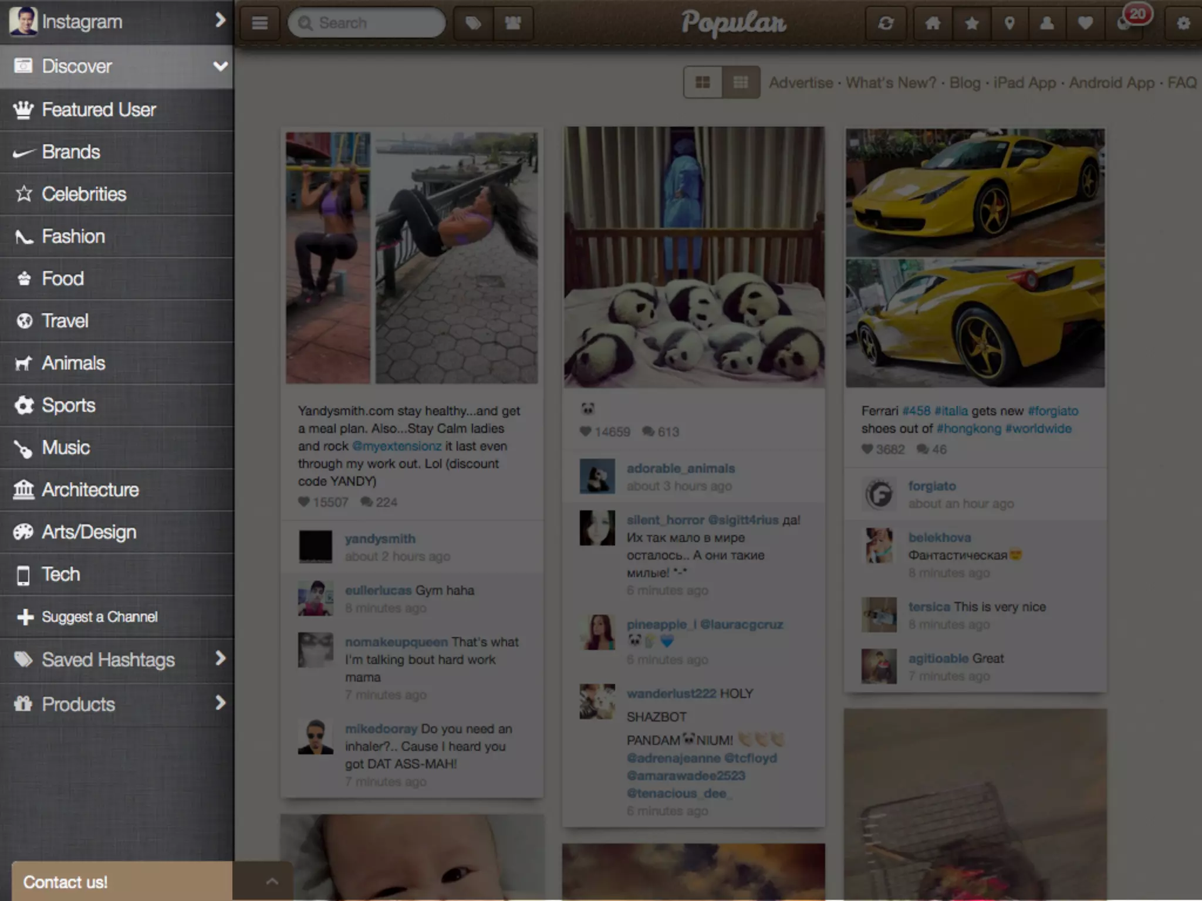This screenshot has width=1202, height=901.
Task: Collapse the Discover section
Action: click(x=220, y=66)
